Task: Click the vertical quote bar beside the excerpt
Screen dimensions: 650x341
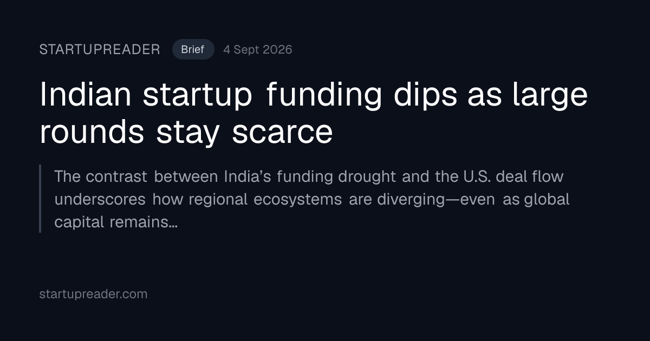Action: pyautogui.click(x=40, y=199)
